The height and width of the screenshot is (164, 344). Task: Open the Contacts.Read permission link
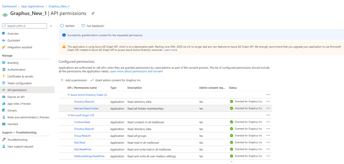pos(82,122)
